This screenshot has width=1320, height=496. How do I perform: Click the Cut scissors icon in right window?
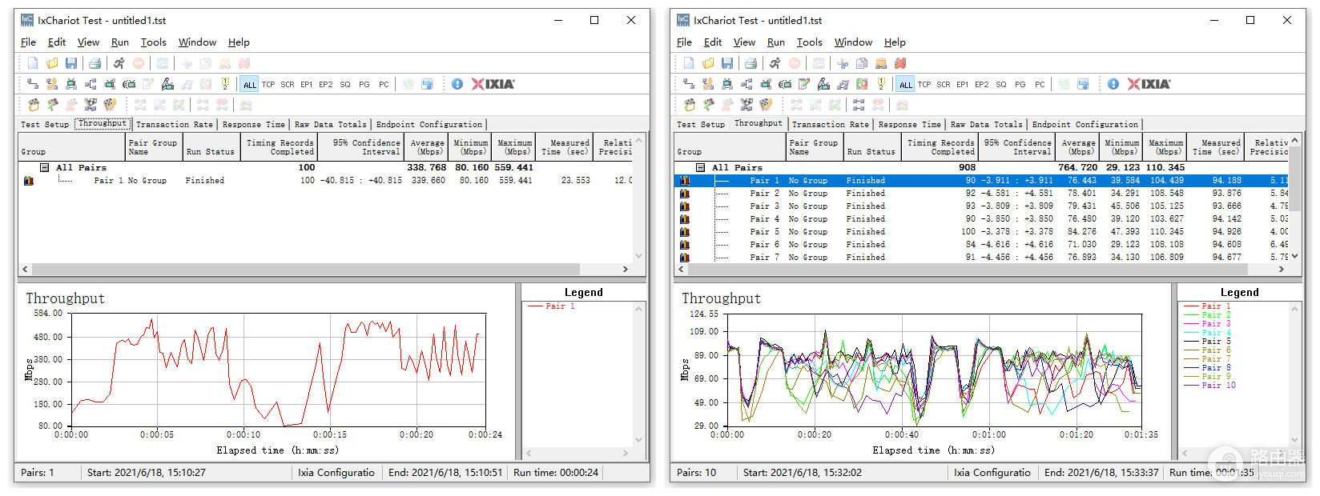[x=843, y=63]
